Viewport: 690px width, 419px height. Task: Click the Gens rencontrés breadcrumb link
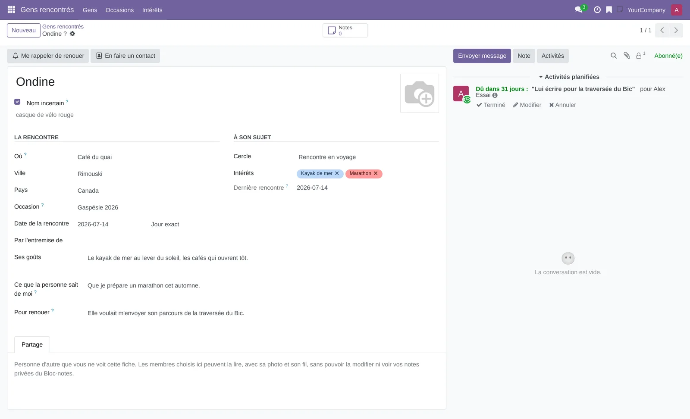(x=63, y=26)
